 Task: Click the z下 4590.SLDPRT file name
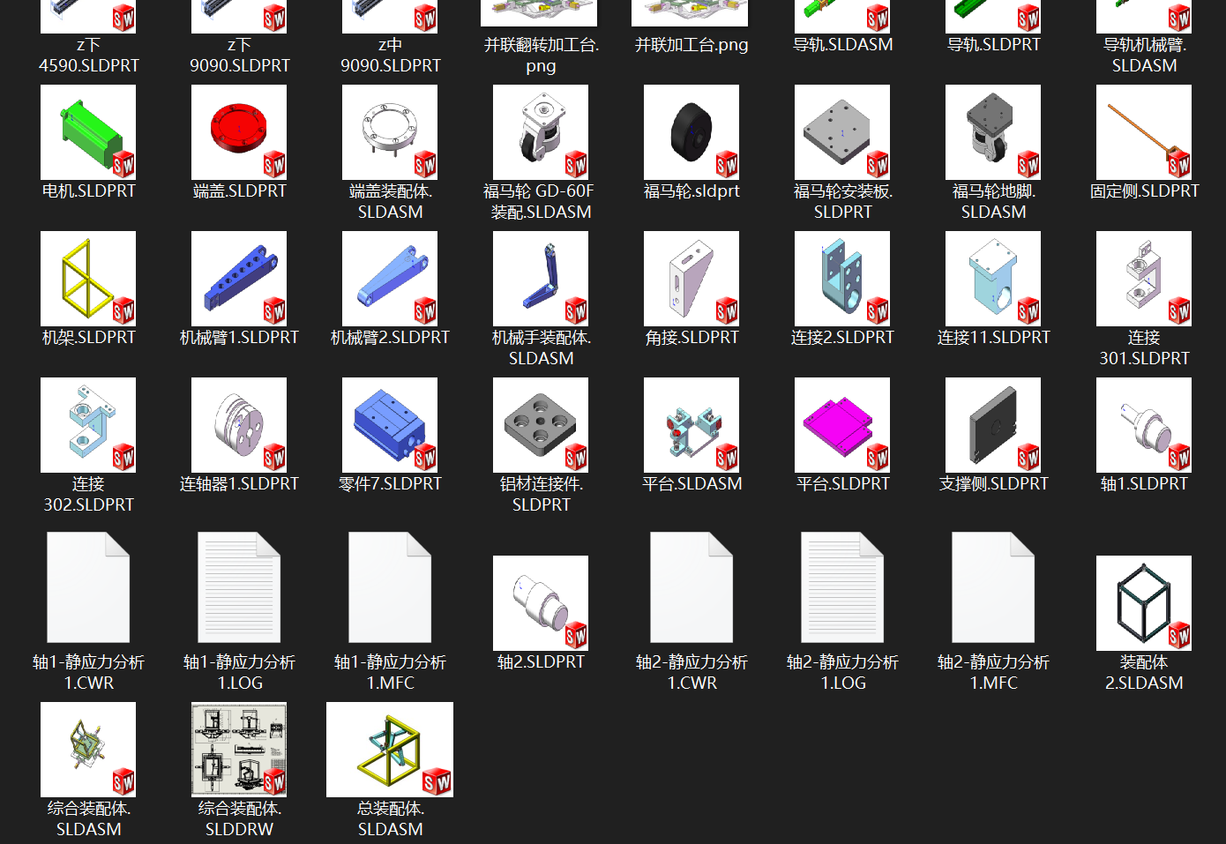(88, 55)
